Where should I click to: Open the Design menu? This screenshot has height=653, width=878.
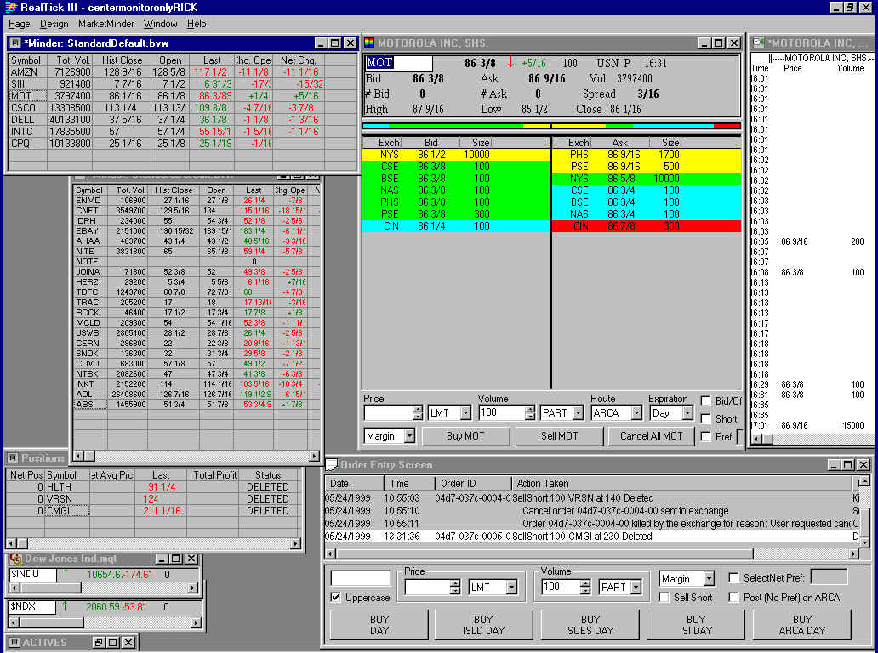pyautogui.click(x=54, y=24)
